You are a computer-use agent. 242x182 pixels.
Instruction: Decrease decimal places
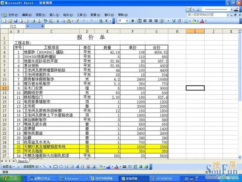(179, 21)
